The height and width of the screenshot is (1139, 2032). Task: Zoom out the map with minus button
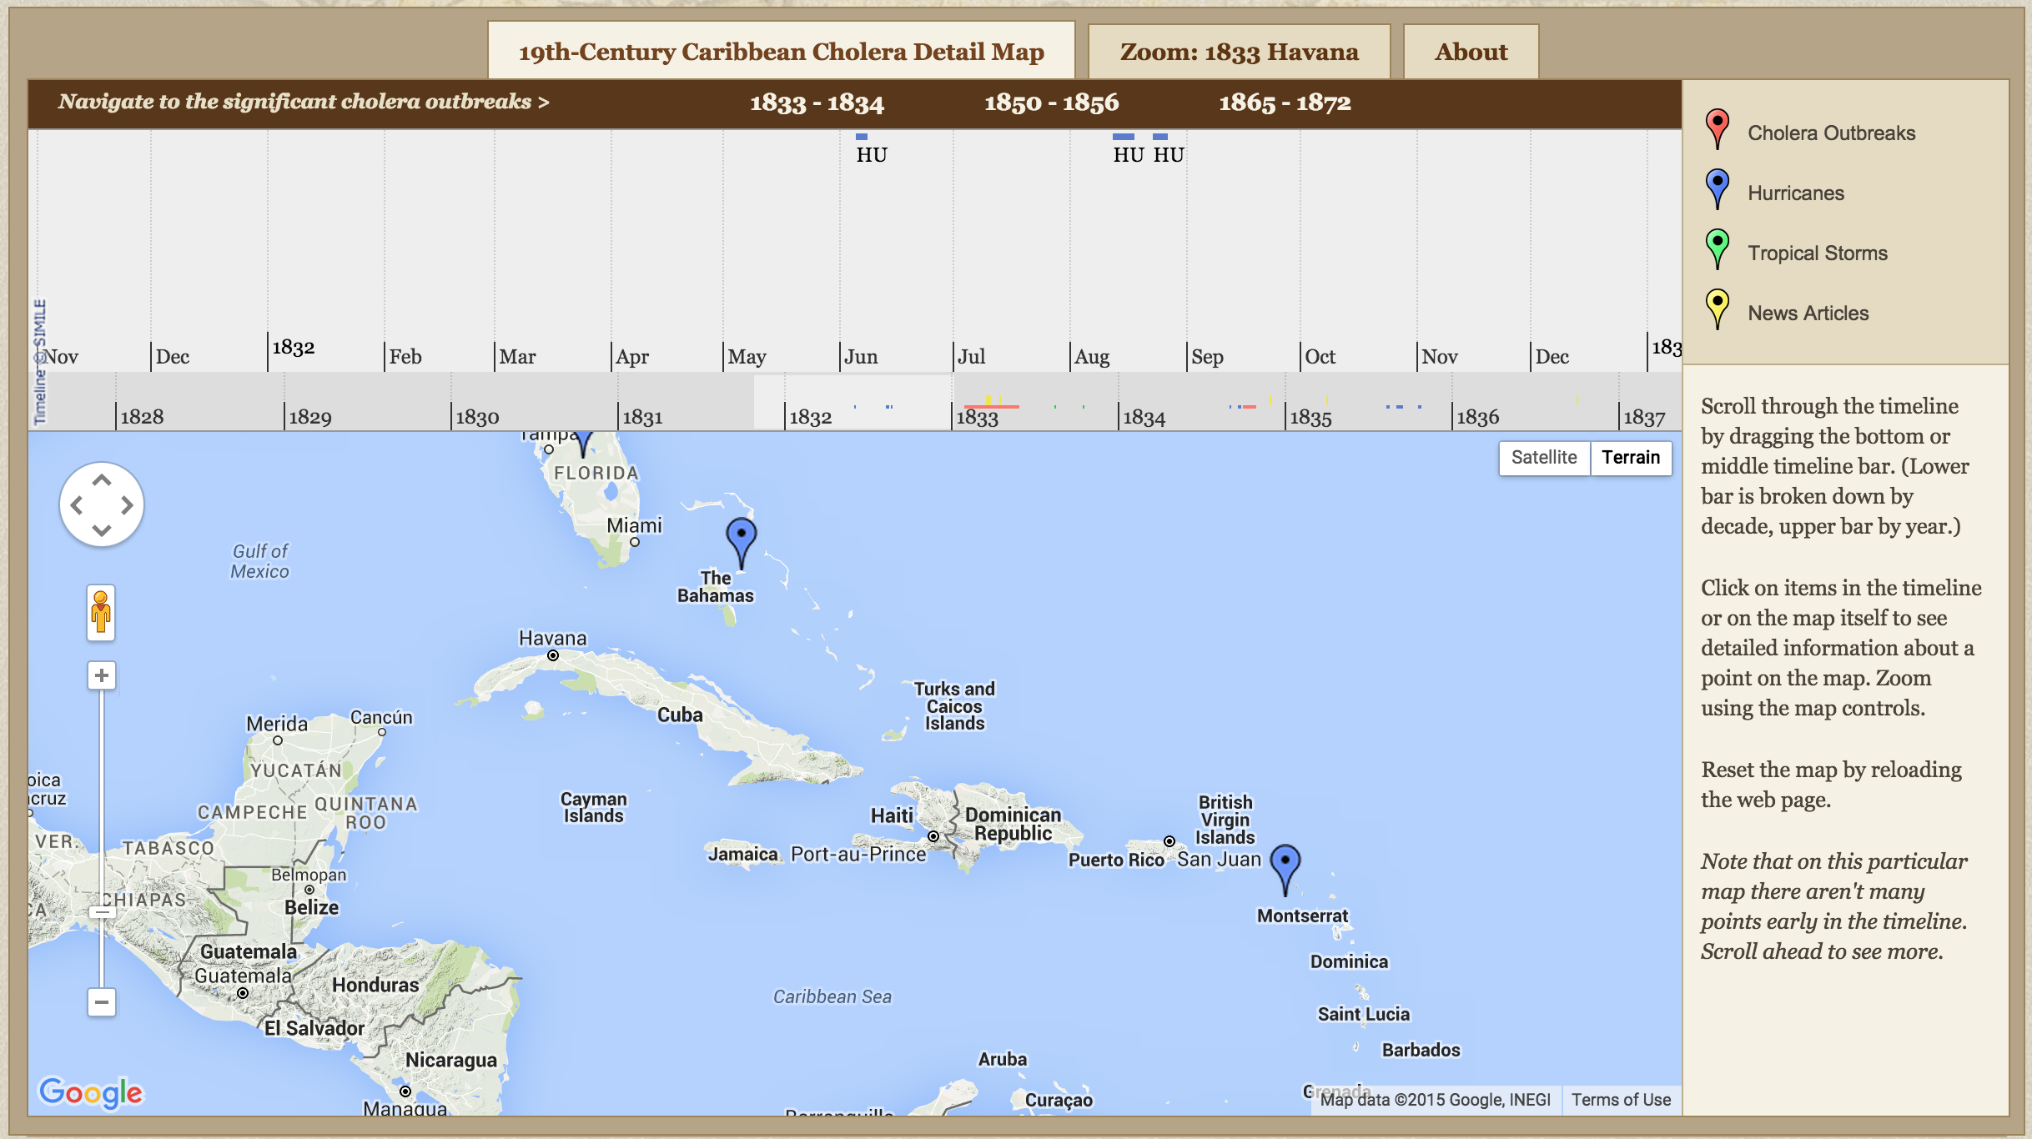[102, 1001]
